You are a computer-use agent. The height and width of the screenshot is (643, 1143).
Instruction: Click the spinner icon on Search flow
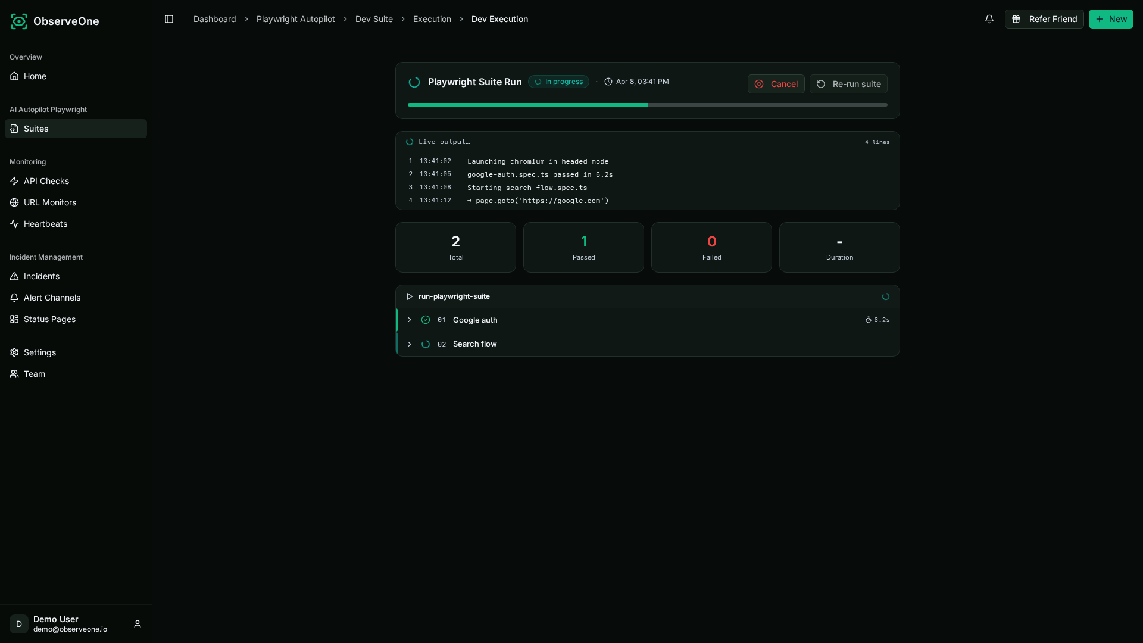(x=426, y=344)
